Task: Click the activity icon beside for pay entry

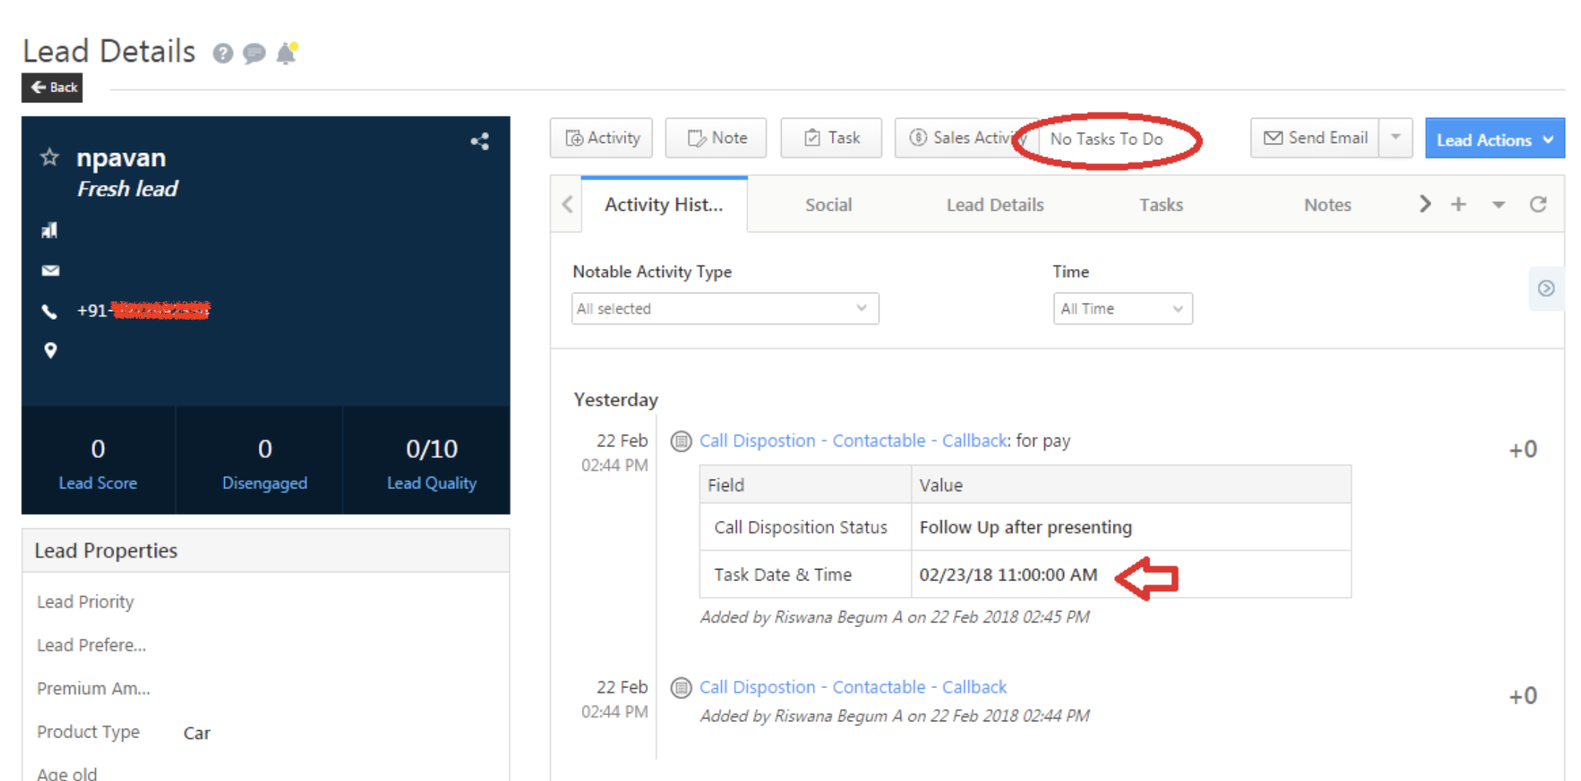Action: click(x=681, y=441)
